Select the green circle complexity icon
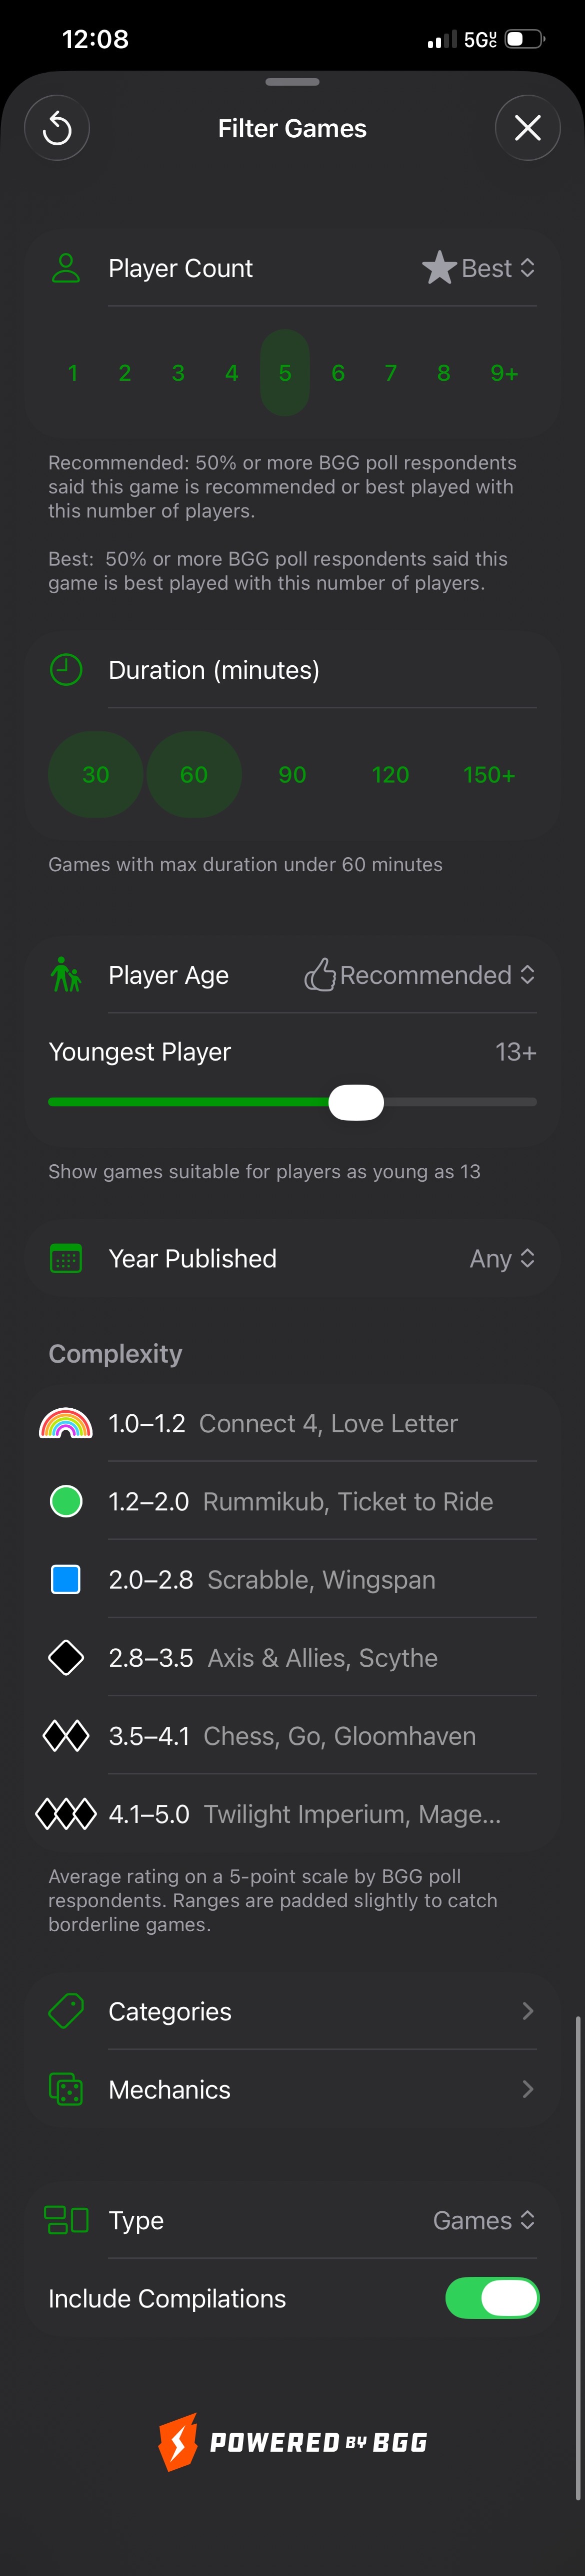The width and height of the screenshot is (585, 2576). (x=66, y=1501)
